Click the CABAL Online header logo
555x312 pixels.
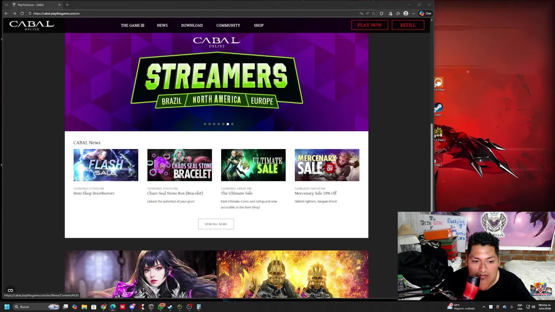[x=32, y=26]
